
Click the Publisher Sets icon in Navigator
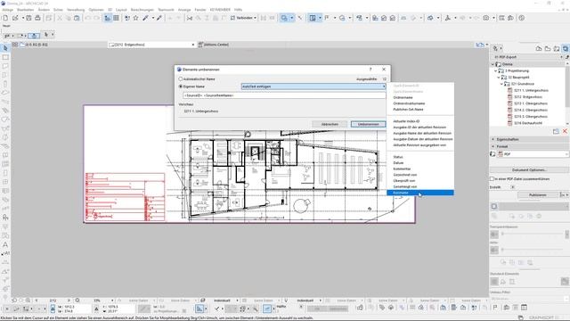point(566,48)
